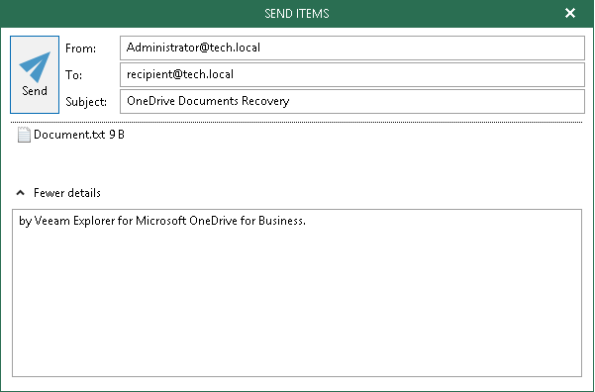Edit the From address field
Image resolution: width=595 pixels, height=392 pixels.
(352, 48)
